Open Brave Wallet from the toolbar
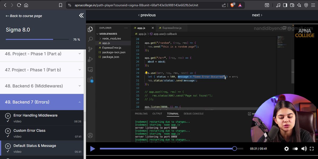Viewport: 318px width, 159px height. point(292,5)
